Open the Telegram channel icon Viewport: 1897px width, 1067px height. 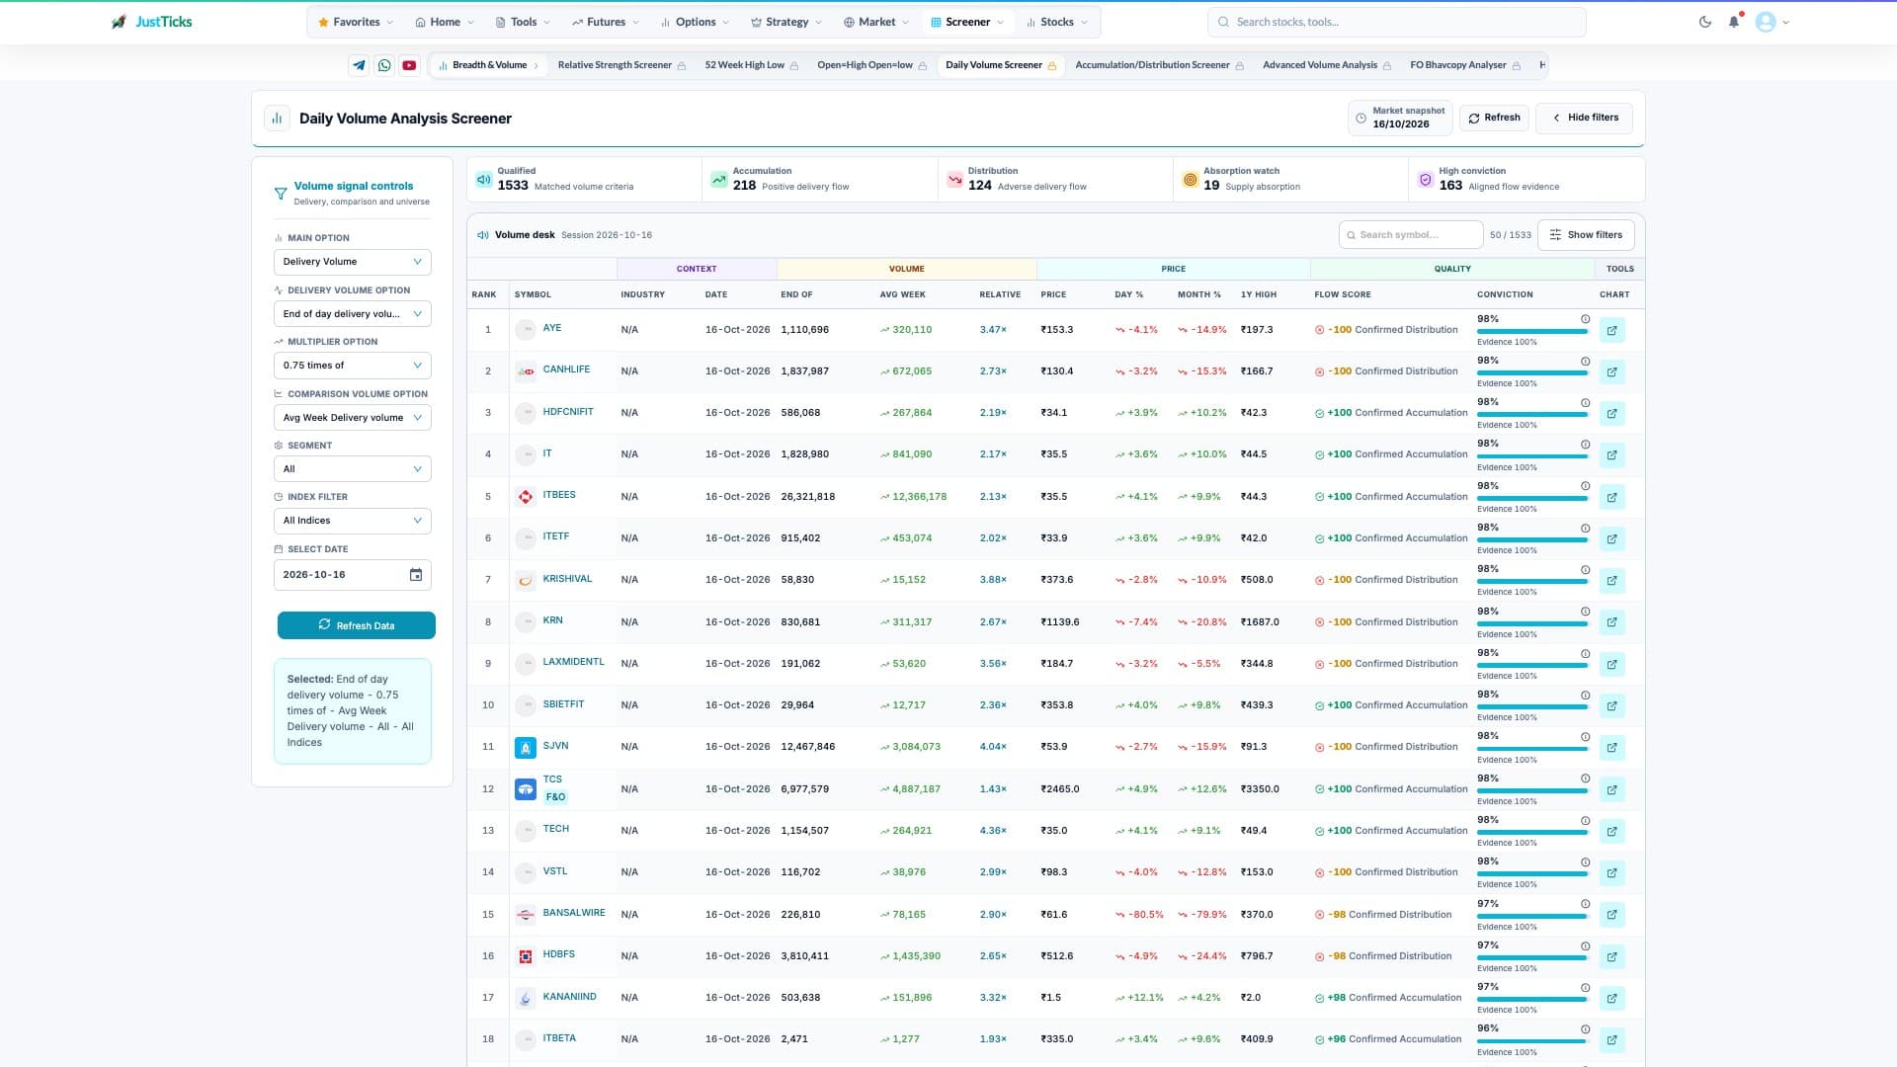(359, 65)
